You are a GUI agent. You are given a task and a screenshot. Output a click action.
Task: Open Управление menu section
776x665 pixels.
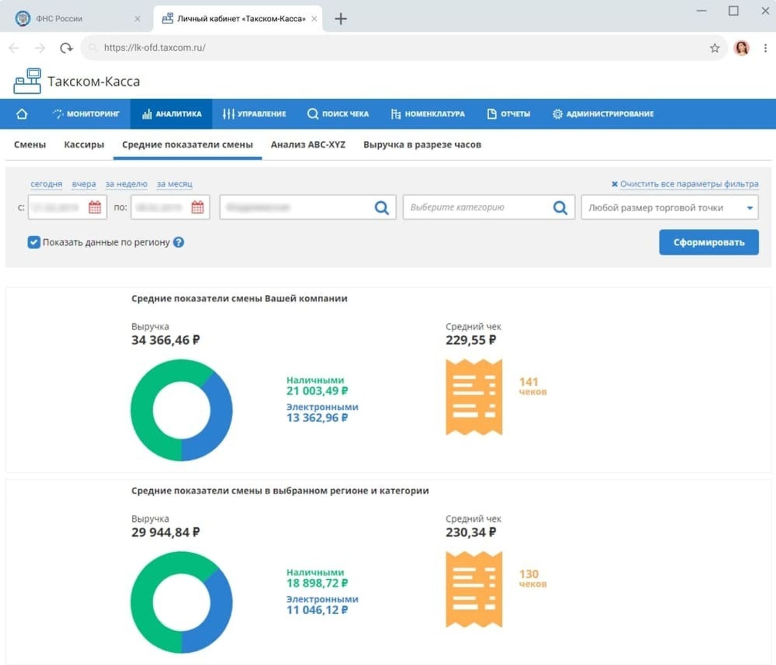pyautogui.click(x=254, y=114)
